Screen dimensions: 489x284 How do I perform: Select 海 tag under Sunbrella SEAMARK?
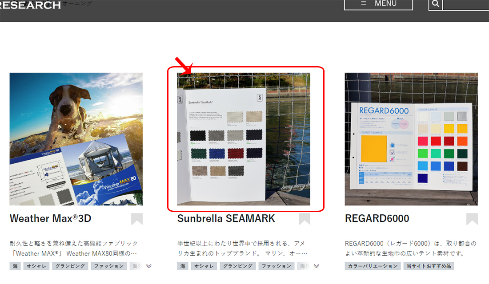(x=183, y=266)
